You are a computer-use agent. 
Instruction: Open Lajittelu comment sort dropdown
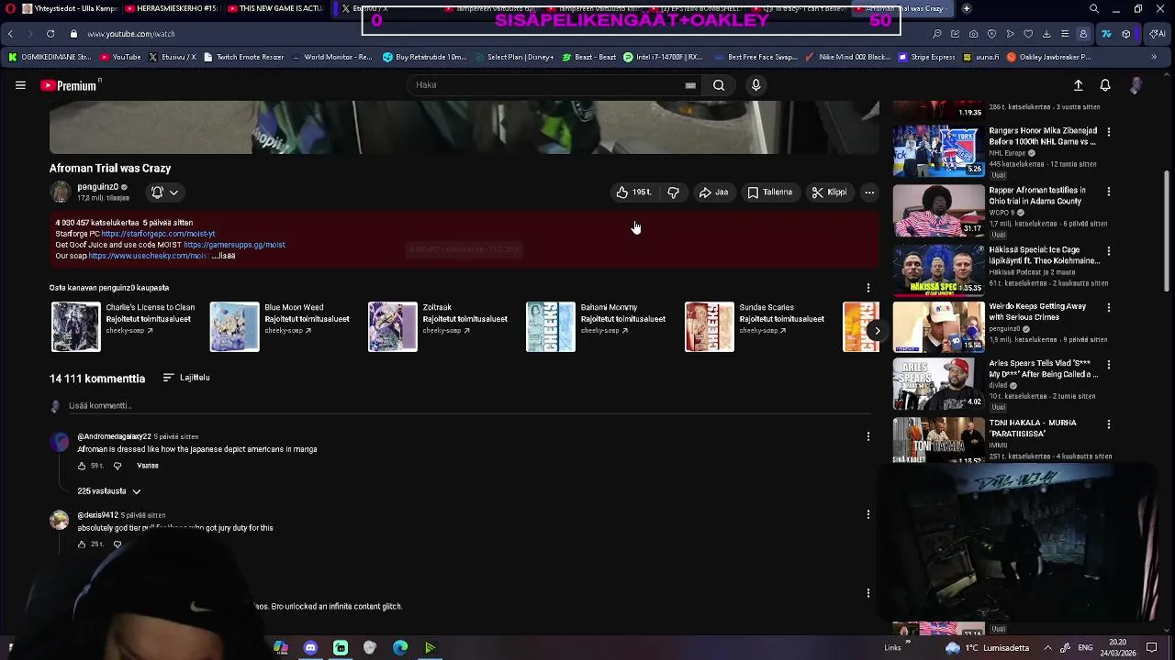coord(186,378)
